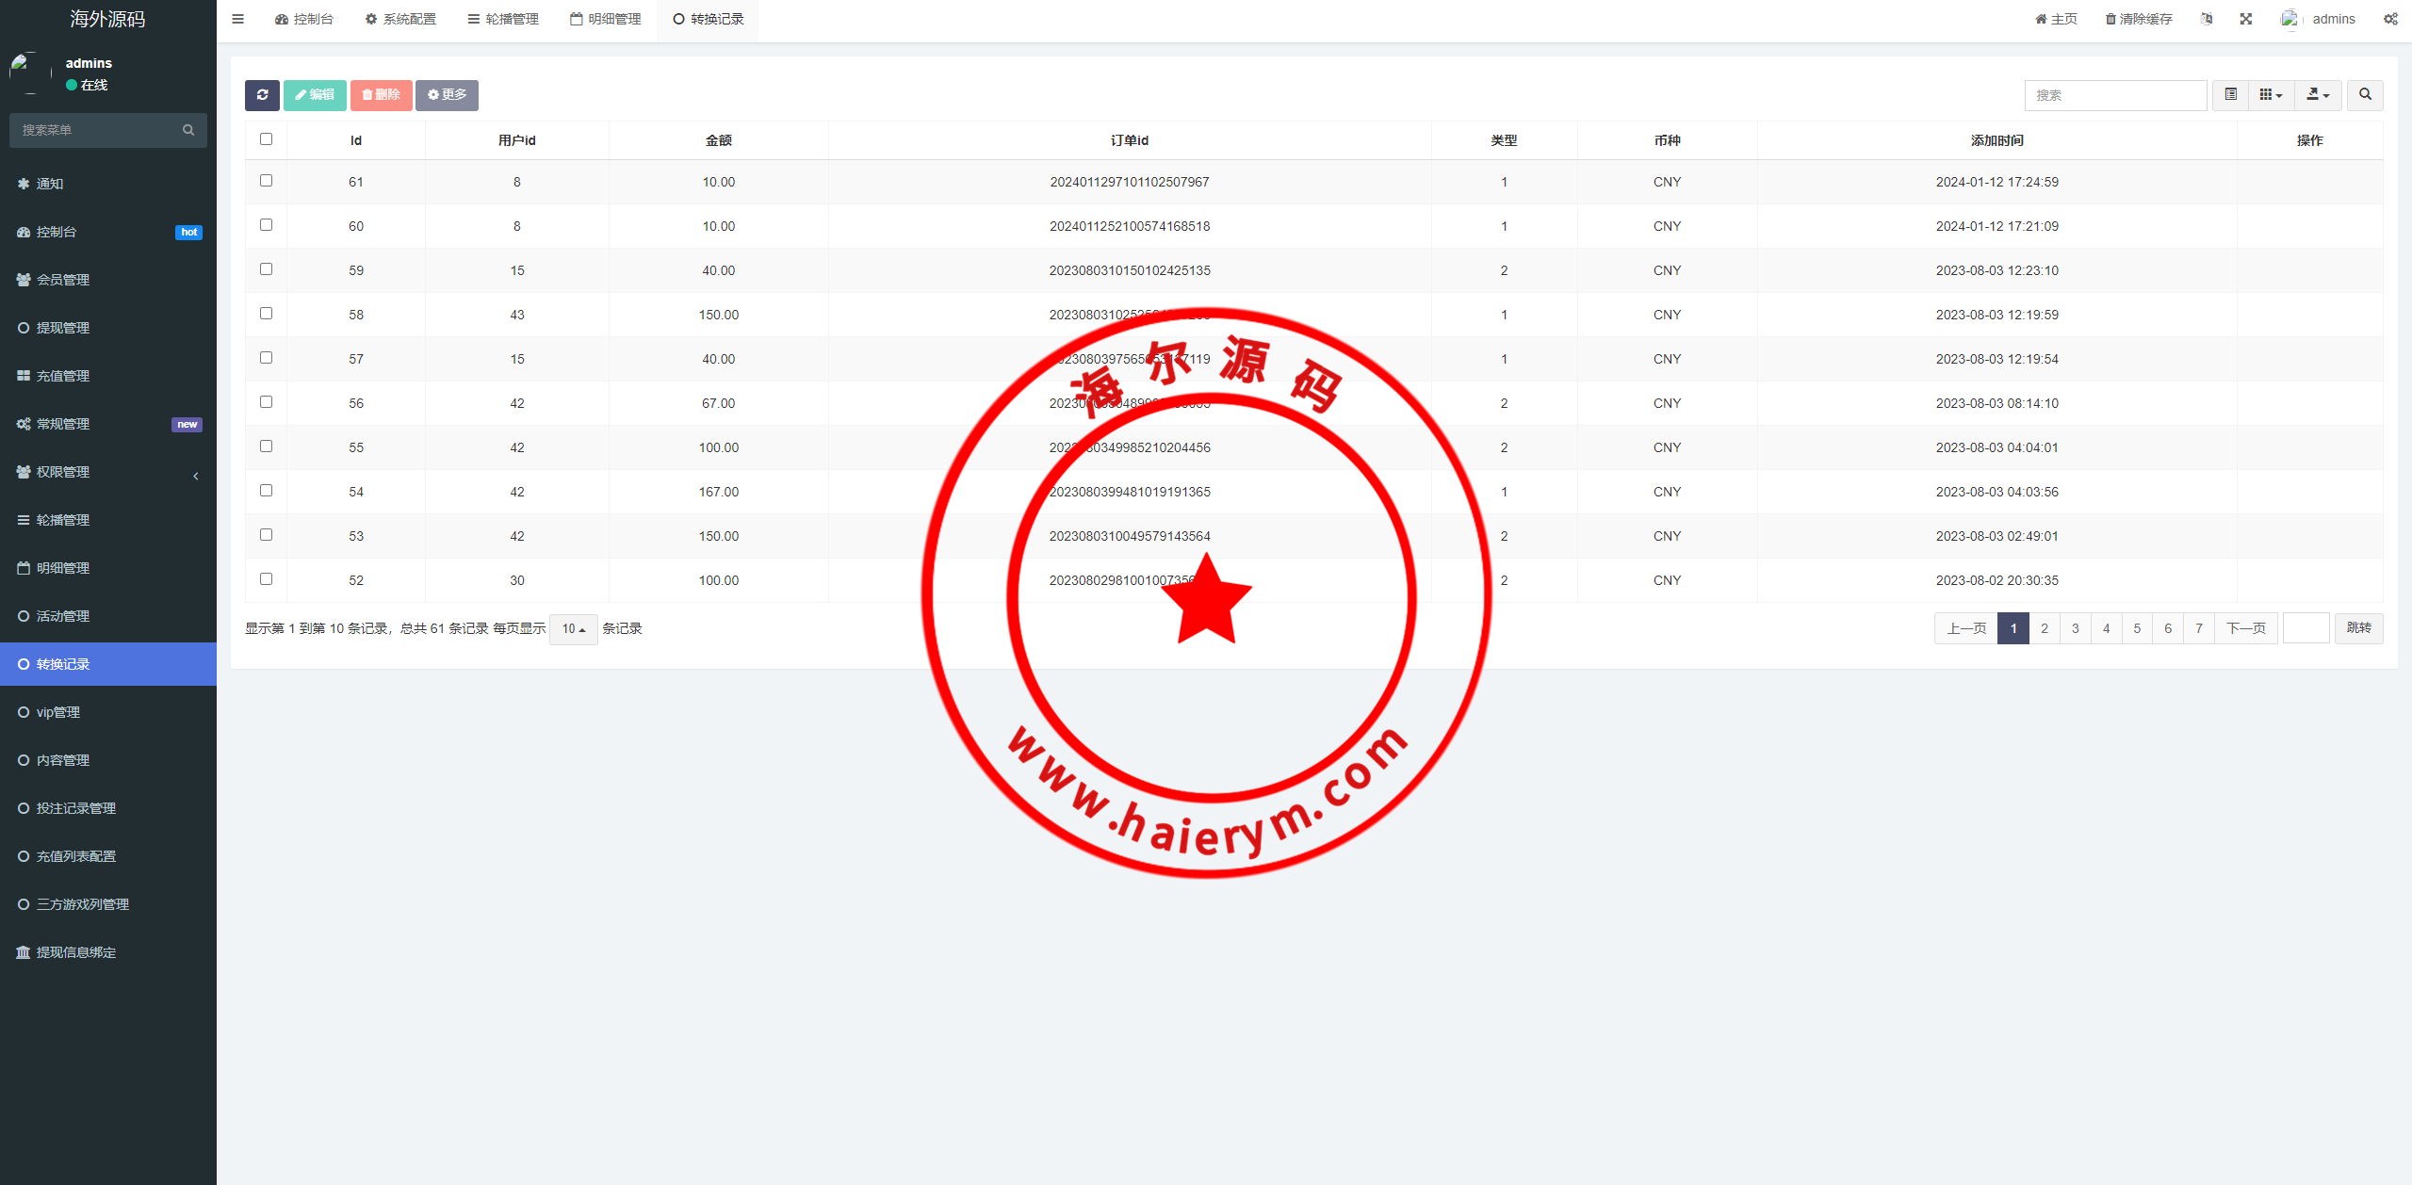Viewport: 2412px width, 1185px height.
Task: Open the export dropdown near the search box
Action: pyautogui.click(x=2318, y=94)
